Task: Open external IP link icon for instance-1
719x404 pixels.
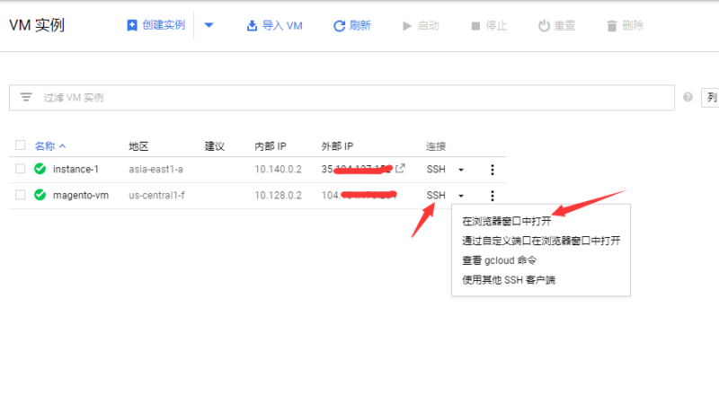Action: [400, 168]
